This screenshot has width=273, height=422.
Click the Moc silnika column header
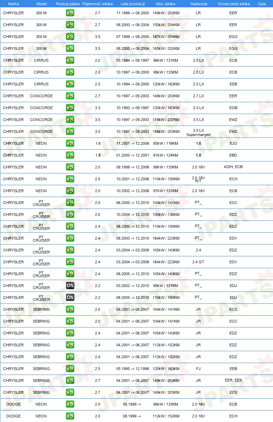click(166, 4)
